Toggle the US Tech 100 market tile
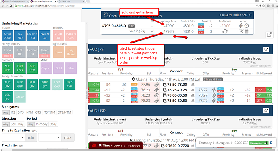The height and width of the screenshot is (151, 278). (x=32, y=36)
